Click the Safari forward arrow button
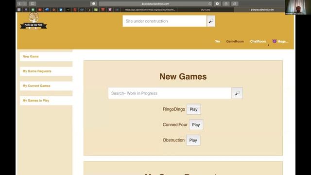The width and height of the screenshot is (311, 175). (25, 3)
